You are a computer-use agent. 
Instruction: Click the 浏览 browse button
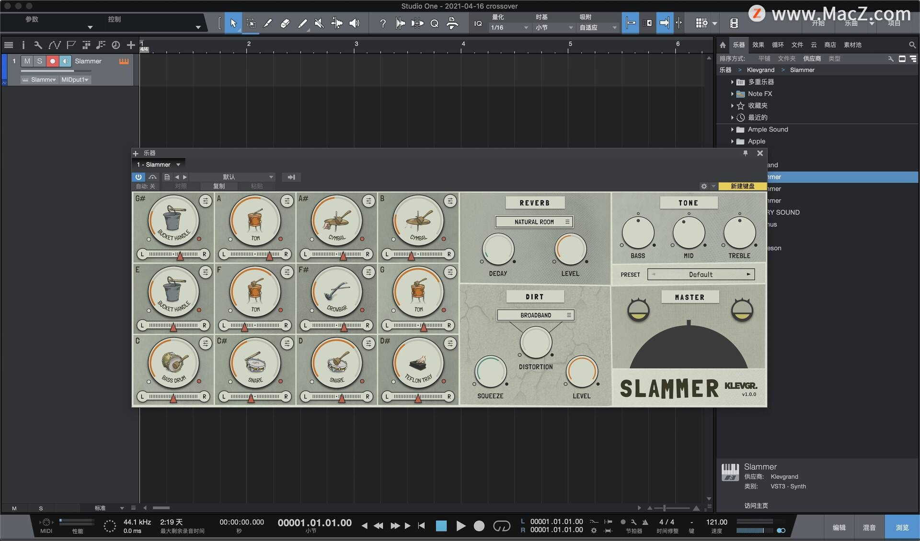902,527
